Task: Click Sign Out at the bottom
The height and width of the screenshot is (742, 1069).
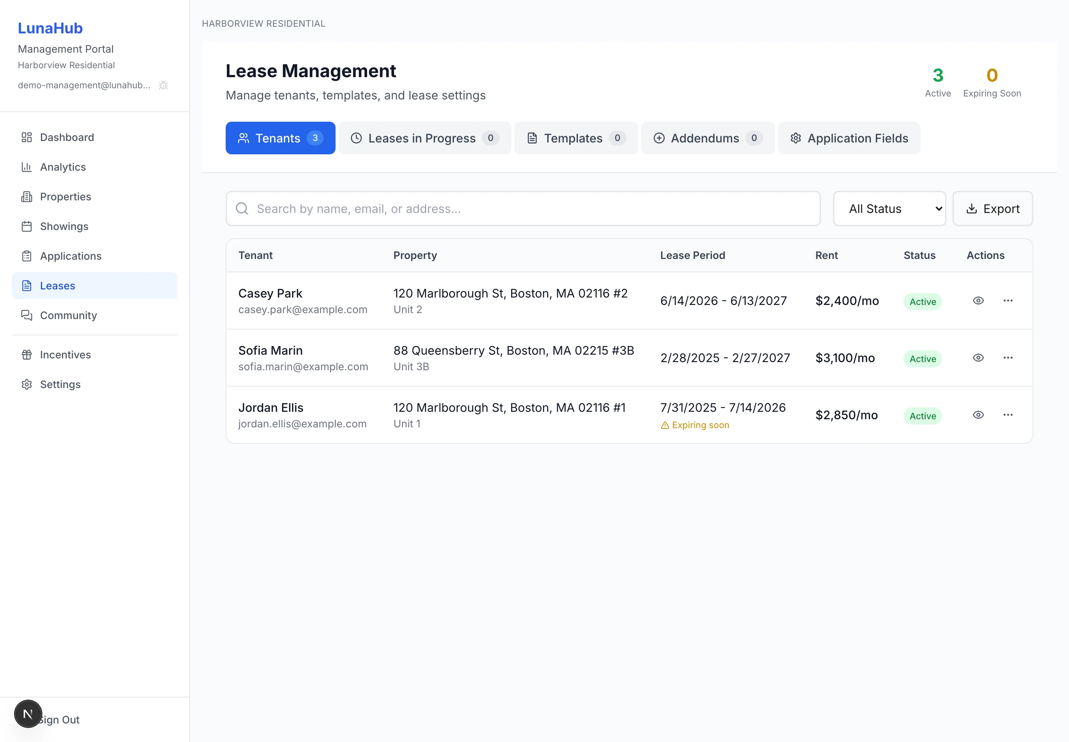Action: (x=59, y=720)
